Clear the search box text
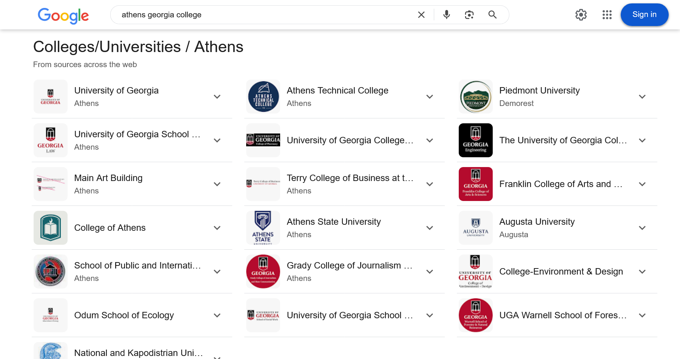This screenshot has height=359, width=680. (421, 15)
